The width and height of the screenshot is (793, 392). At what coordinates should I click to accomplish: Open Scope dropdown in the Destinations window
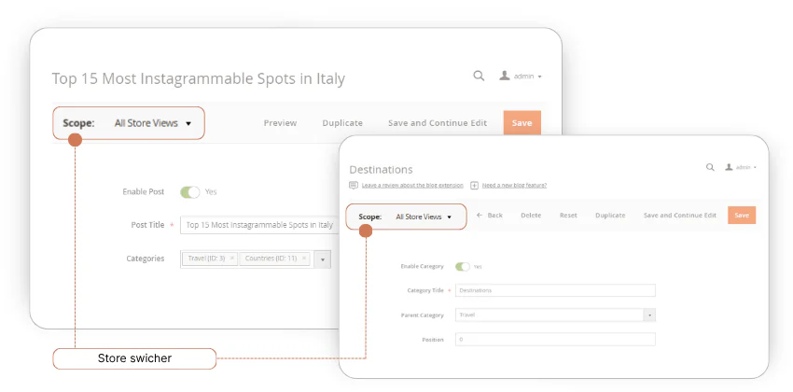[424, 217]
